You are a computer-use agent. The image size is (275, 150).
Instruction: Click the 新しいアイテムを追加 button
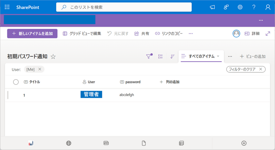(x=32, y=33)
